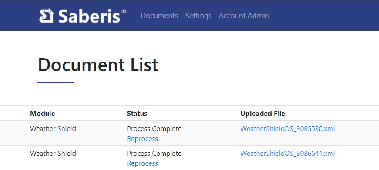
Task: Click the blue underline below Document List
Action: (x=56, y=82)
